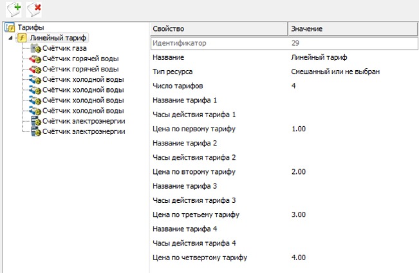Screen dimensions: 419x273
Task: Open the Тип ресурса value field
Action: [335, 71]
